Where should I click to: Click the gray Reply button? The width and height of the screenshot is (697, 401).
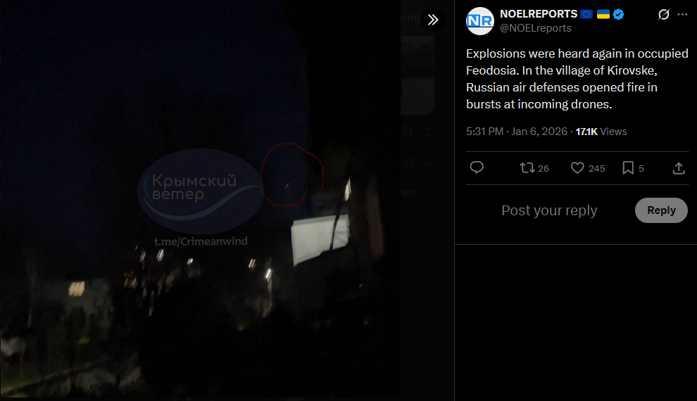(x=661, y=210)
